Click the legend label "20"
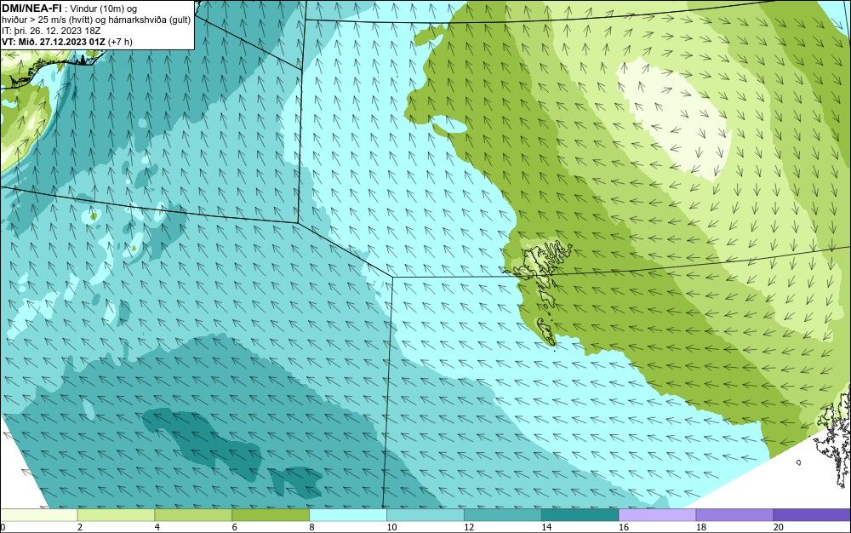Viewport: 851px width, 533px height. 779,527
